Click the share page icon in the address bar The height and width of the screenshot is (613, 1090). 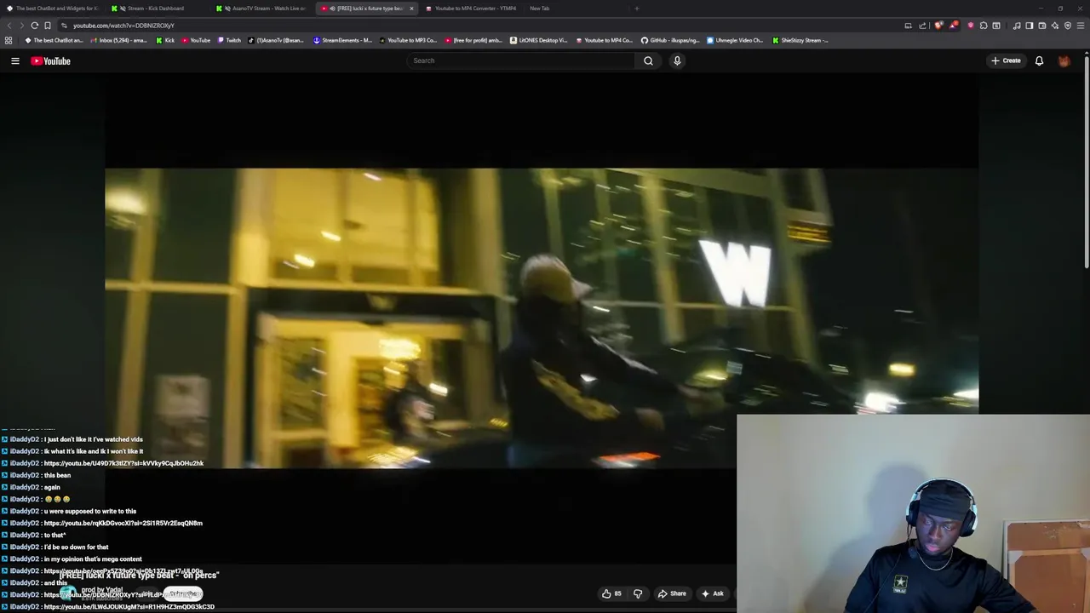tap(922, 26)
